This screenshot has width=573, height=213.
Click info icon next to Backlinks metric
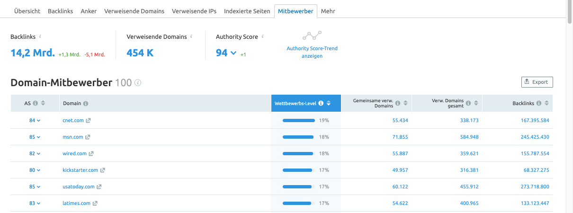(40, 36)
